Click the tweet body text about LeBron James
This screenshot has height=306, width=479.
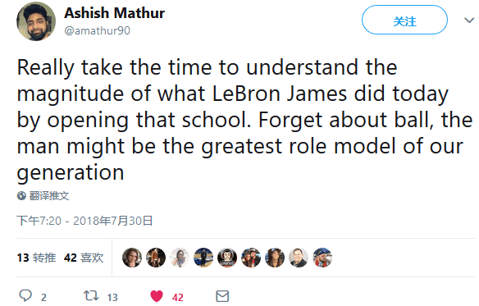[244, 120]
